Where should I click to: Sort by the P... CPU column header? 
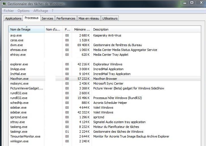pyautogui.click(x=67, y=29)
